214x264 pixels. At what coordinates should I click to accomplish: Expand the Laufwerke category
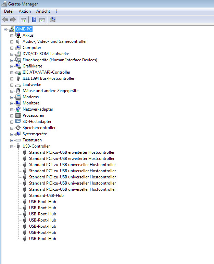[x=12, y=85]
